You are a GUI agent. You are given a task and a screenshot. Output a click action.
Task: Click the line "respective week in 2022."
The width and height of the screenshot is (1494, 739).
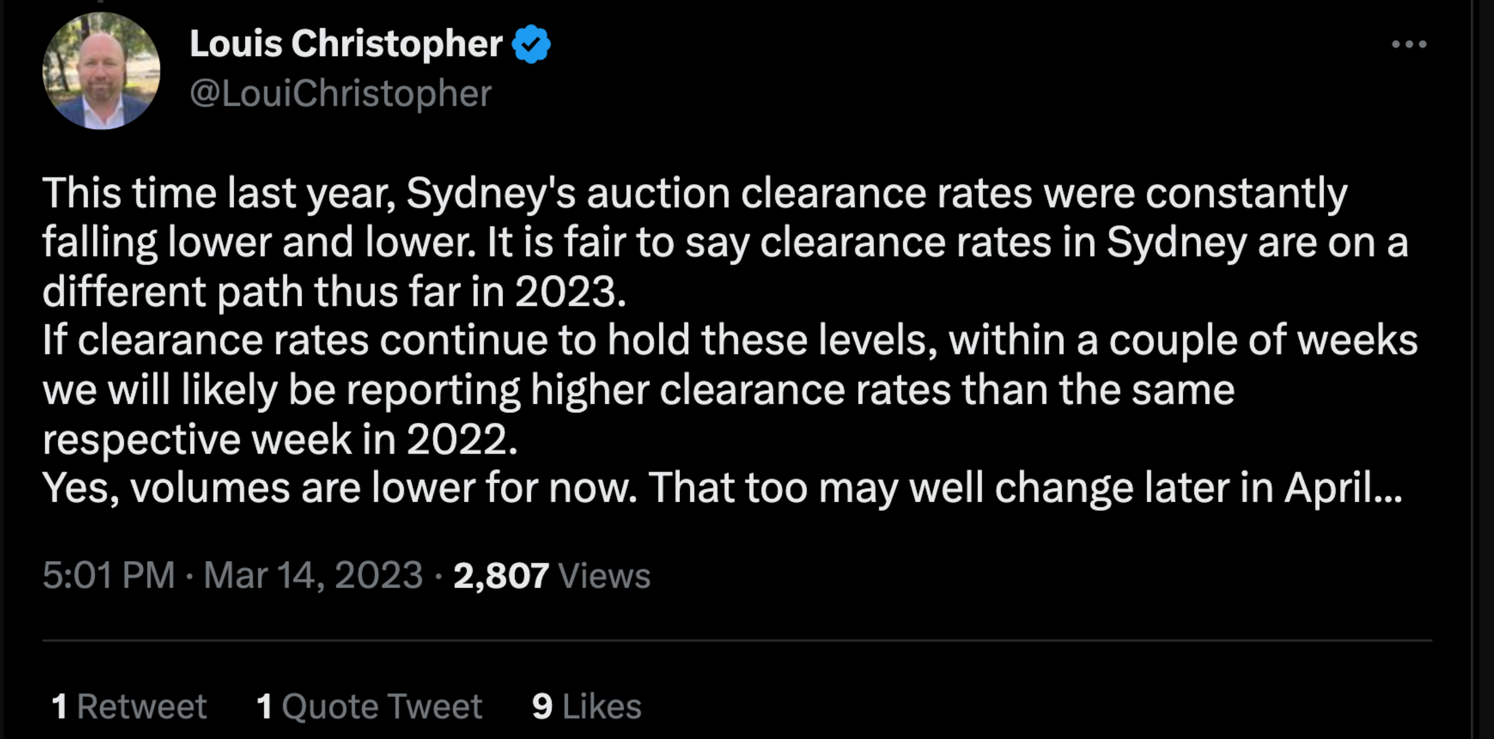[279, 439]
